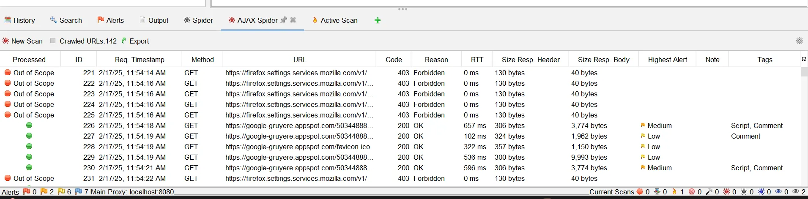
Task: Click the orange medium alerts flag in status bar
Action: pyautogui.click(x=44, y=192)
